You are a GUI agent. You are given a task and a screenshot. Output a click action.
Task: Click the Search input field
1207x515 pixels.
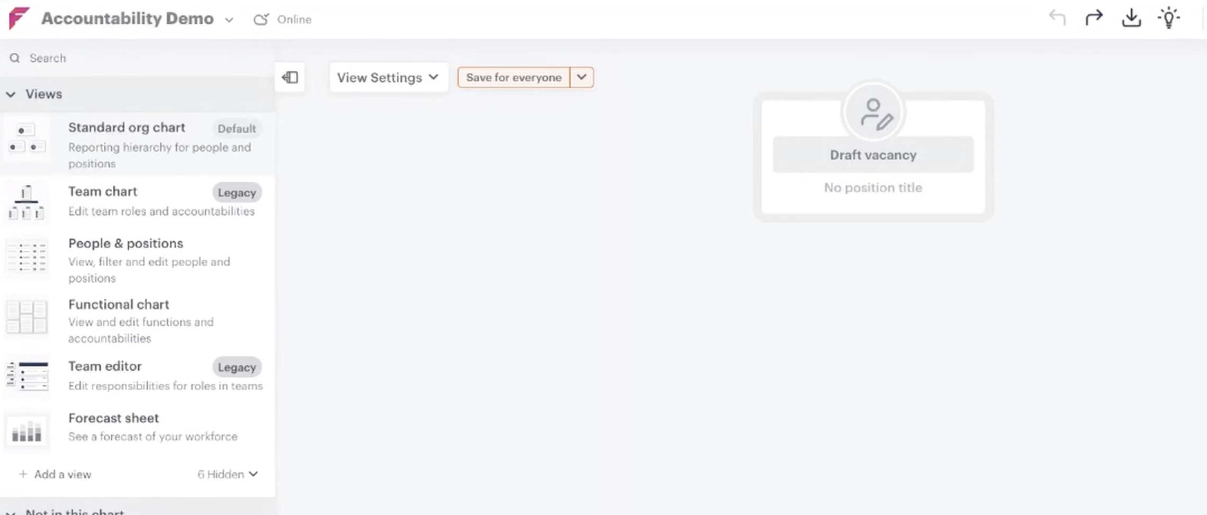pos(138,58)
